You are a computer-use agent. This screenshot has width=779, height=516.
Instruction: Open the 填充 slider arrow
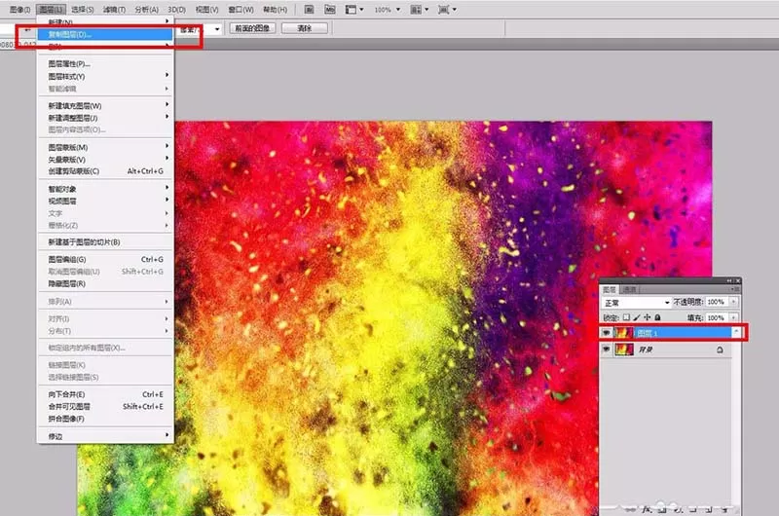pos(734,317)
